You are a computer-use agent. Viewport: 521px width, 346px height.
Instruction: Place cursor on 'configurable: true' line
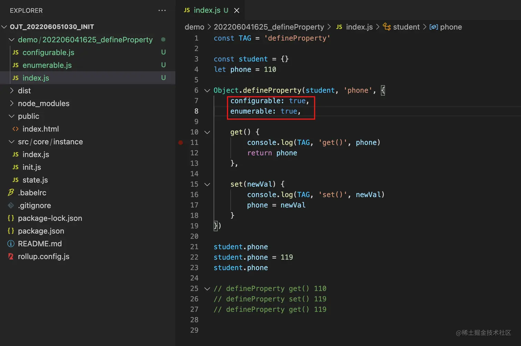click(270, 101)
